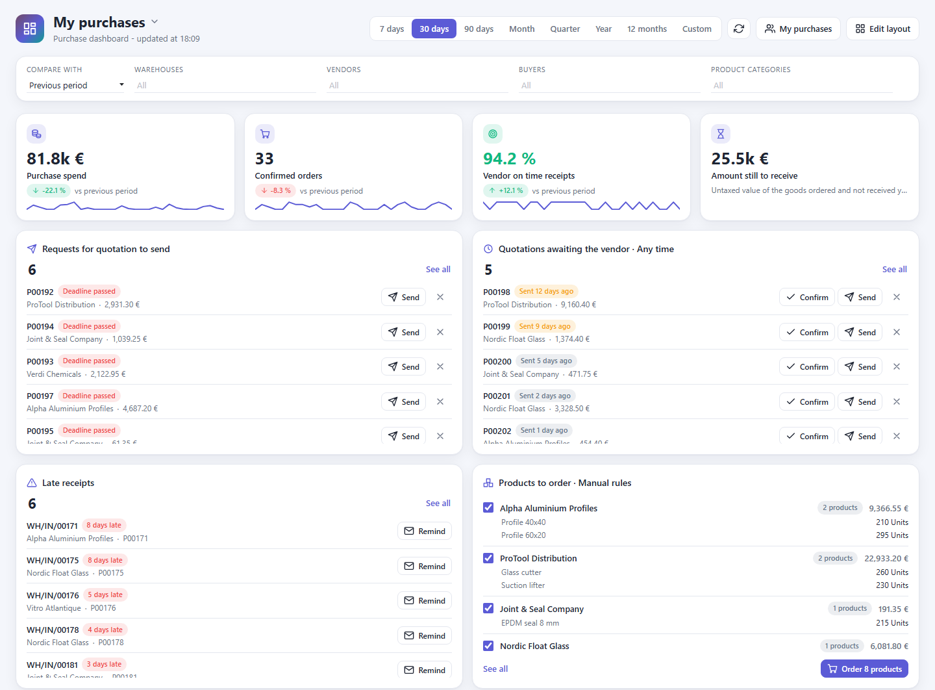Click the warning triangle icon beside Late receipts

click(x=32, y=483)
